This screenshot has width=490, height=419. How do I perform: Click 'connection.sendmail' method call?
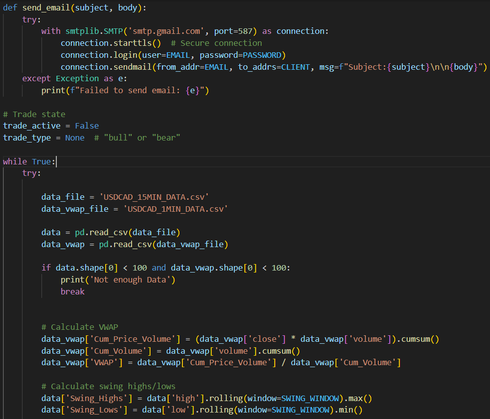pos(106,67)
